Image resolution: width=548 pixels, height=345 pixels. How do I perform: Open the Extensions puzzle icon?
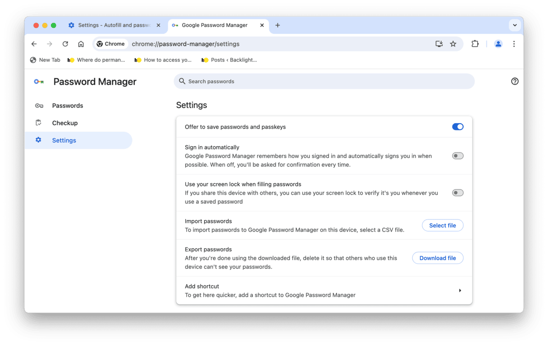pos(475,44)
